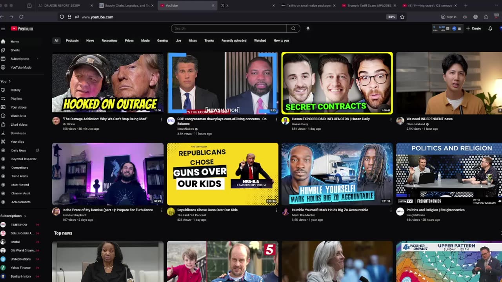Open the notifications bell
This screenshot has height=282, width=502.
(490, 29)
